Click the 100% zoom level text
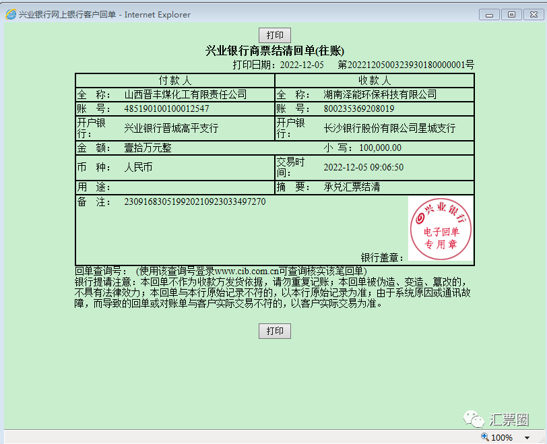Image resolution: width=547 pixels, height=444 pixels. click(502, 437)
